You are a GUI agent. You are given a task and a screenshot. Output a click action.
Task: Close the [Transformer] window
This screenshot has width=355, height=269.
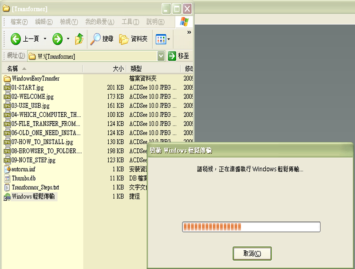[187, 9]
